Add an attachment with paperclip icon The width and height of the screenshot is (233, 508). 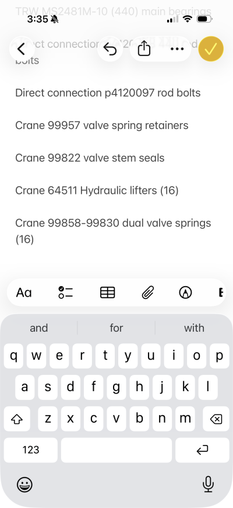[x=148, y=293]
